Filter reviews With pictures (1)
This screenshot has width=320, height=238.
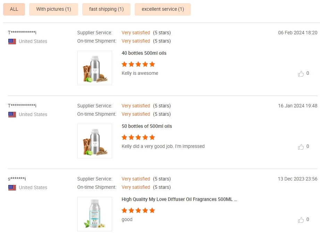[x=53, y=9]
